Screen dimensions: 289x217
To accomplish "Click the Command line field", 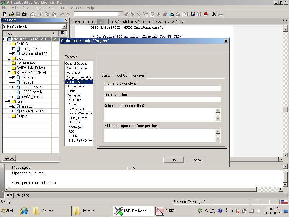I will pyautogui.click(x=162, y=99).
